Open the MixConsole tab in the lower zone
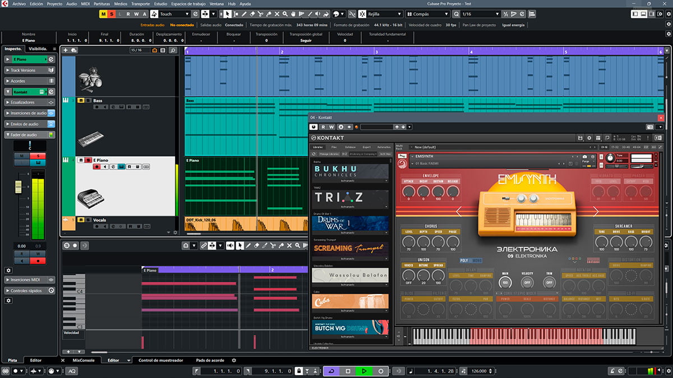Image resolution: width=673 pixels, height=378 pixels. click(x=84, y=360)
